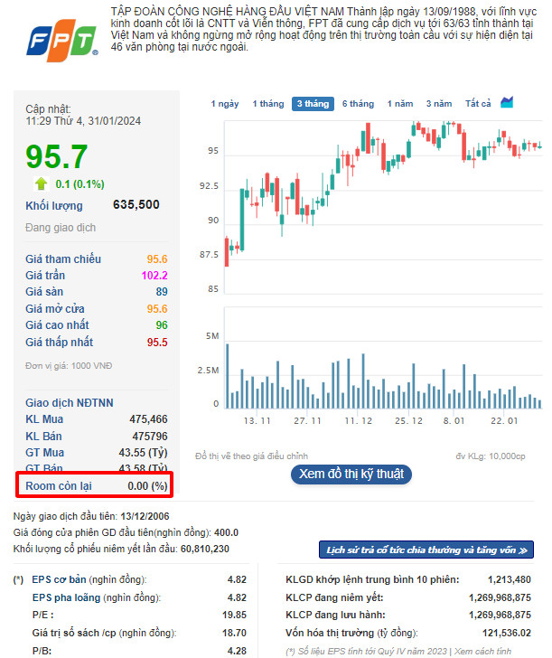Click P/B value 4.28
Screen dimensions: 552x658
tap(237, 651)
